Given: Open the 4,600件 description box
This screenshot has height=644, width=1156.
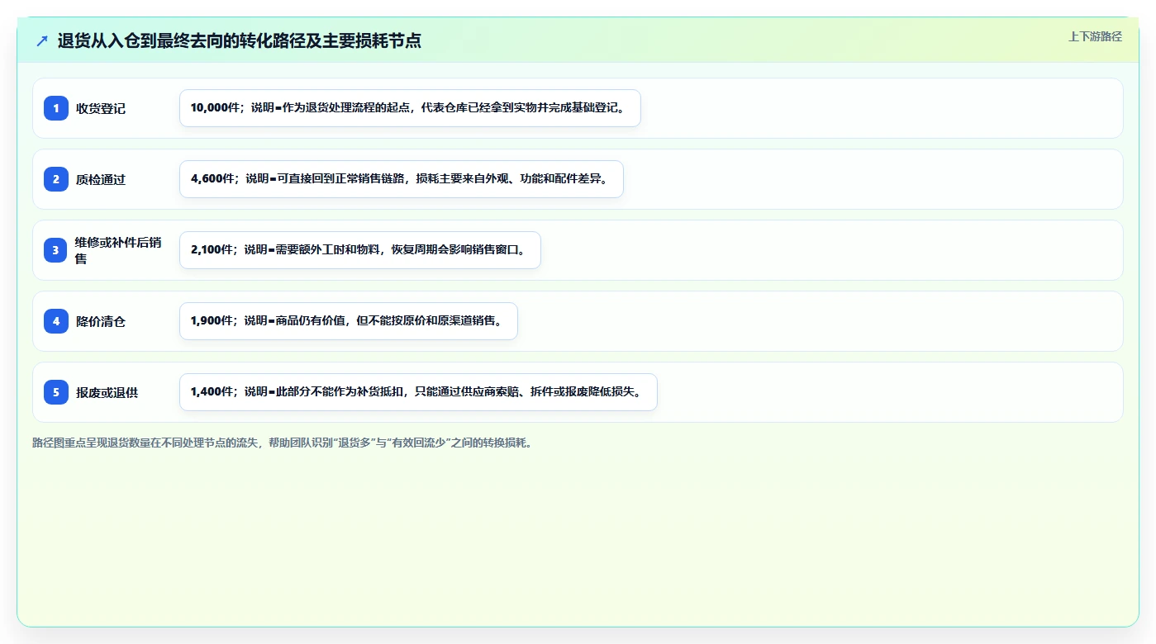Looking at the screenshot, I should point(402,179).
